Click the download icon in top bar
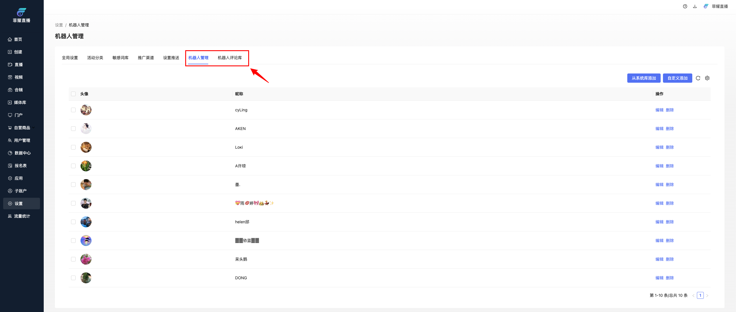The image size is (736, 312). point(695,6)
